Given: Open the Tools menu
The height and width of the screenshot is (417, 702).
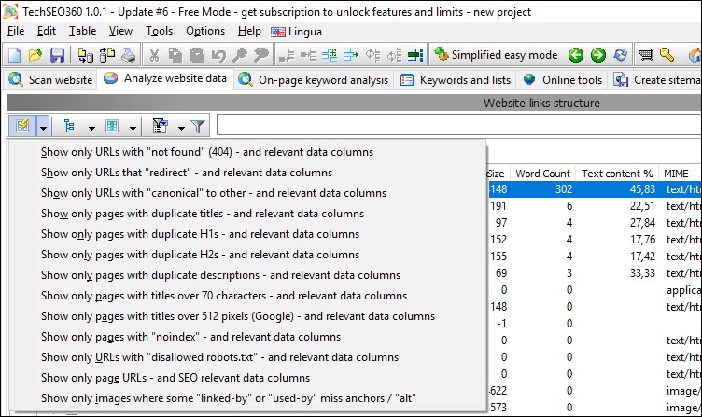Looking at the screenshot, I should tap(159, 31).
